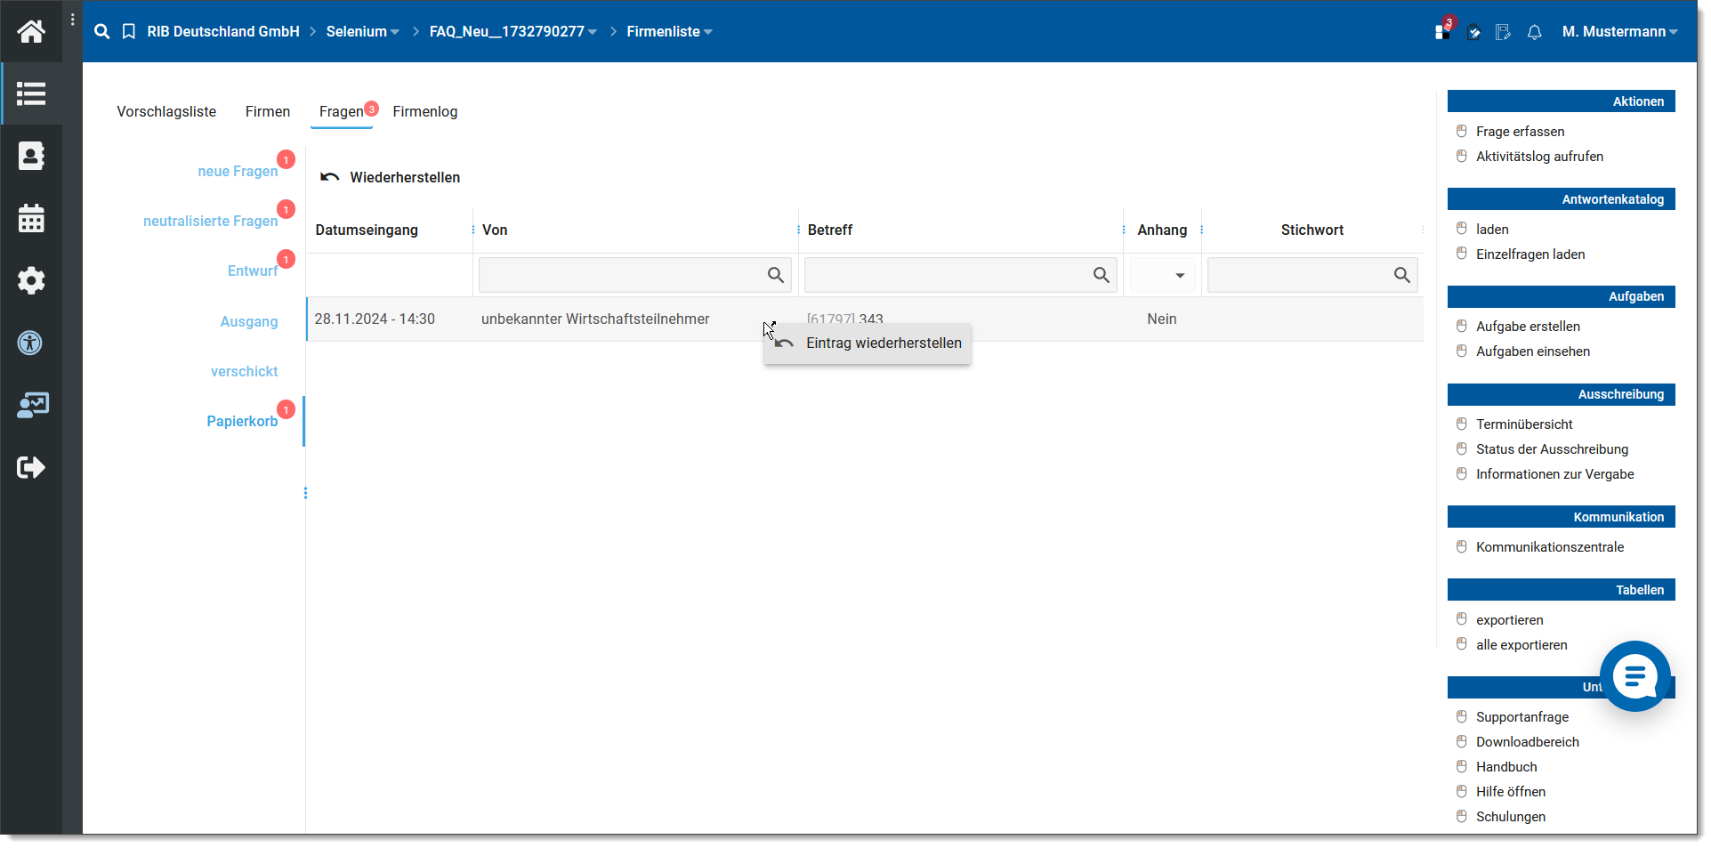The height and width of the screenshot is (848, 1711).
Task: Open the calendar icon in sidebar
Action: point(31,218)
